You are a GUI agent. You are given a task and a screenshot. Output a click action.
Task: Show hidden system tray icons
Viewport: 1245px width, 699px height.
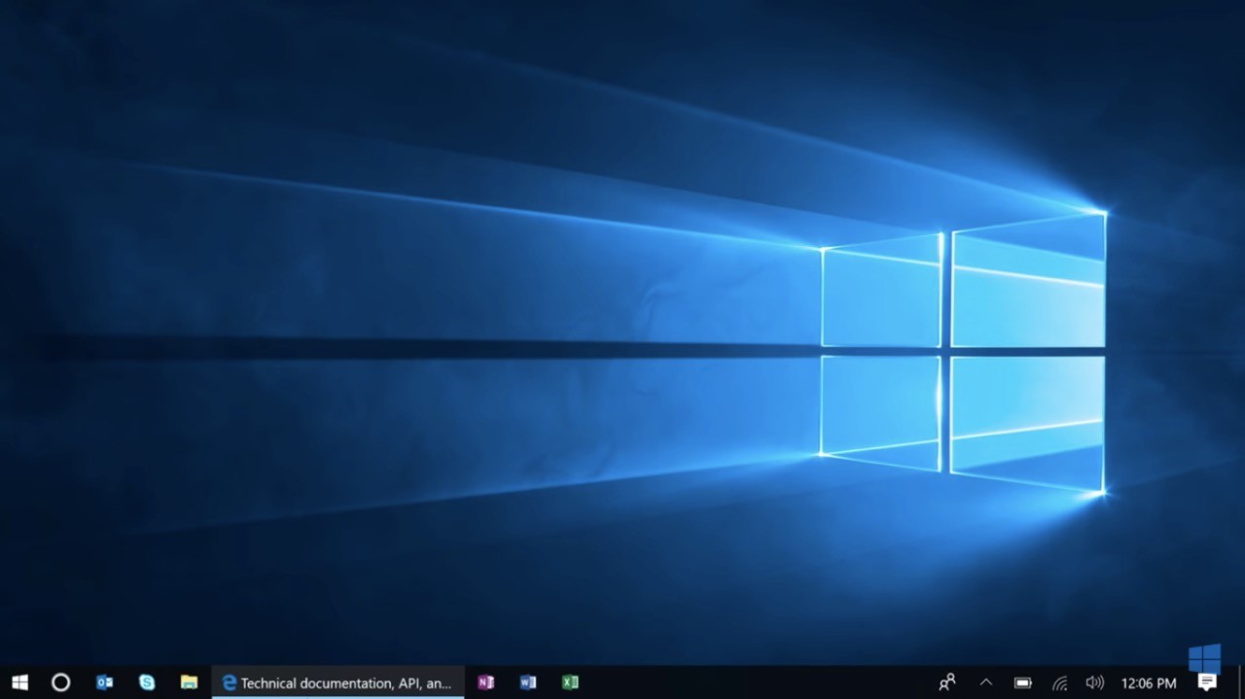pyautogui.click(x=985, y=682)
